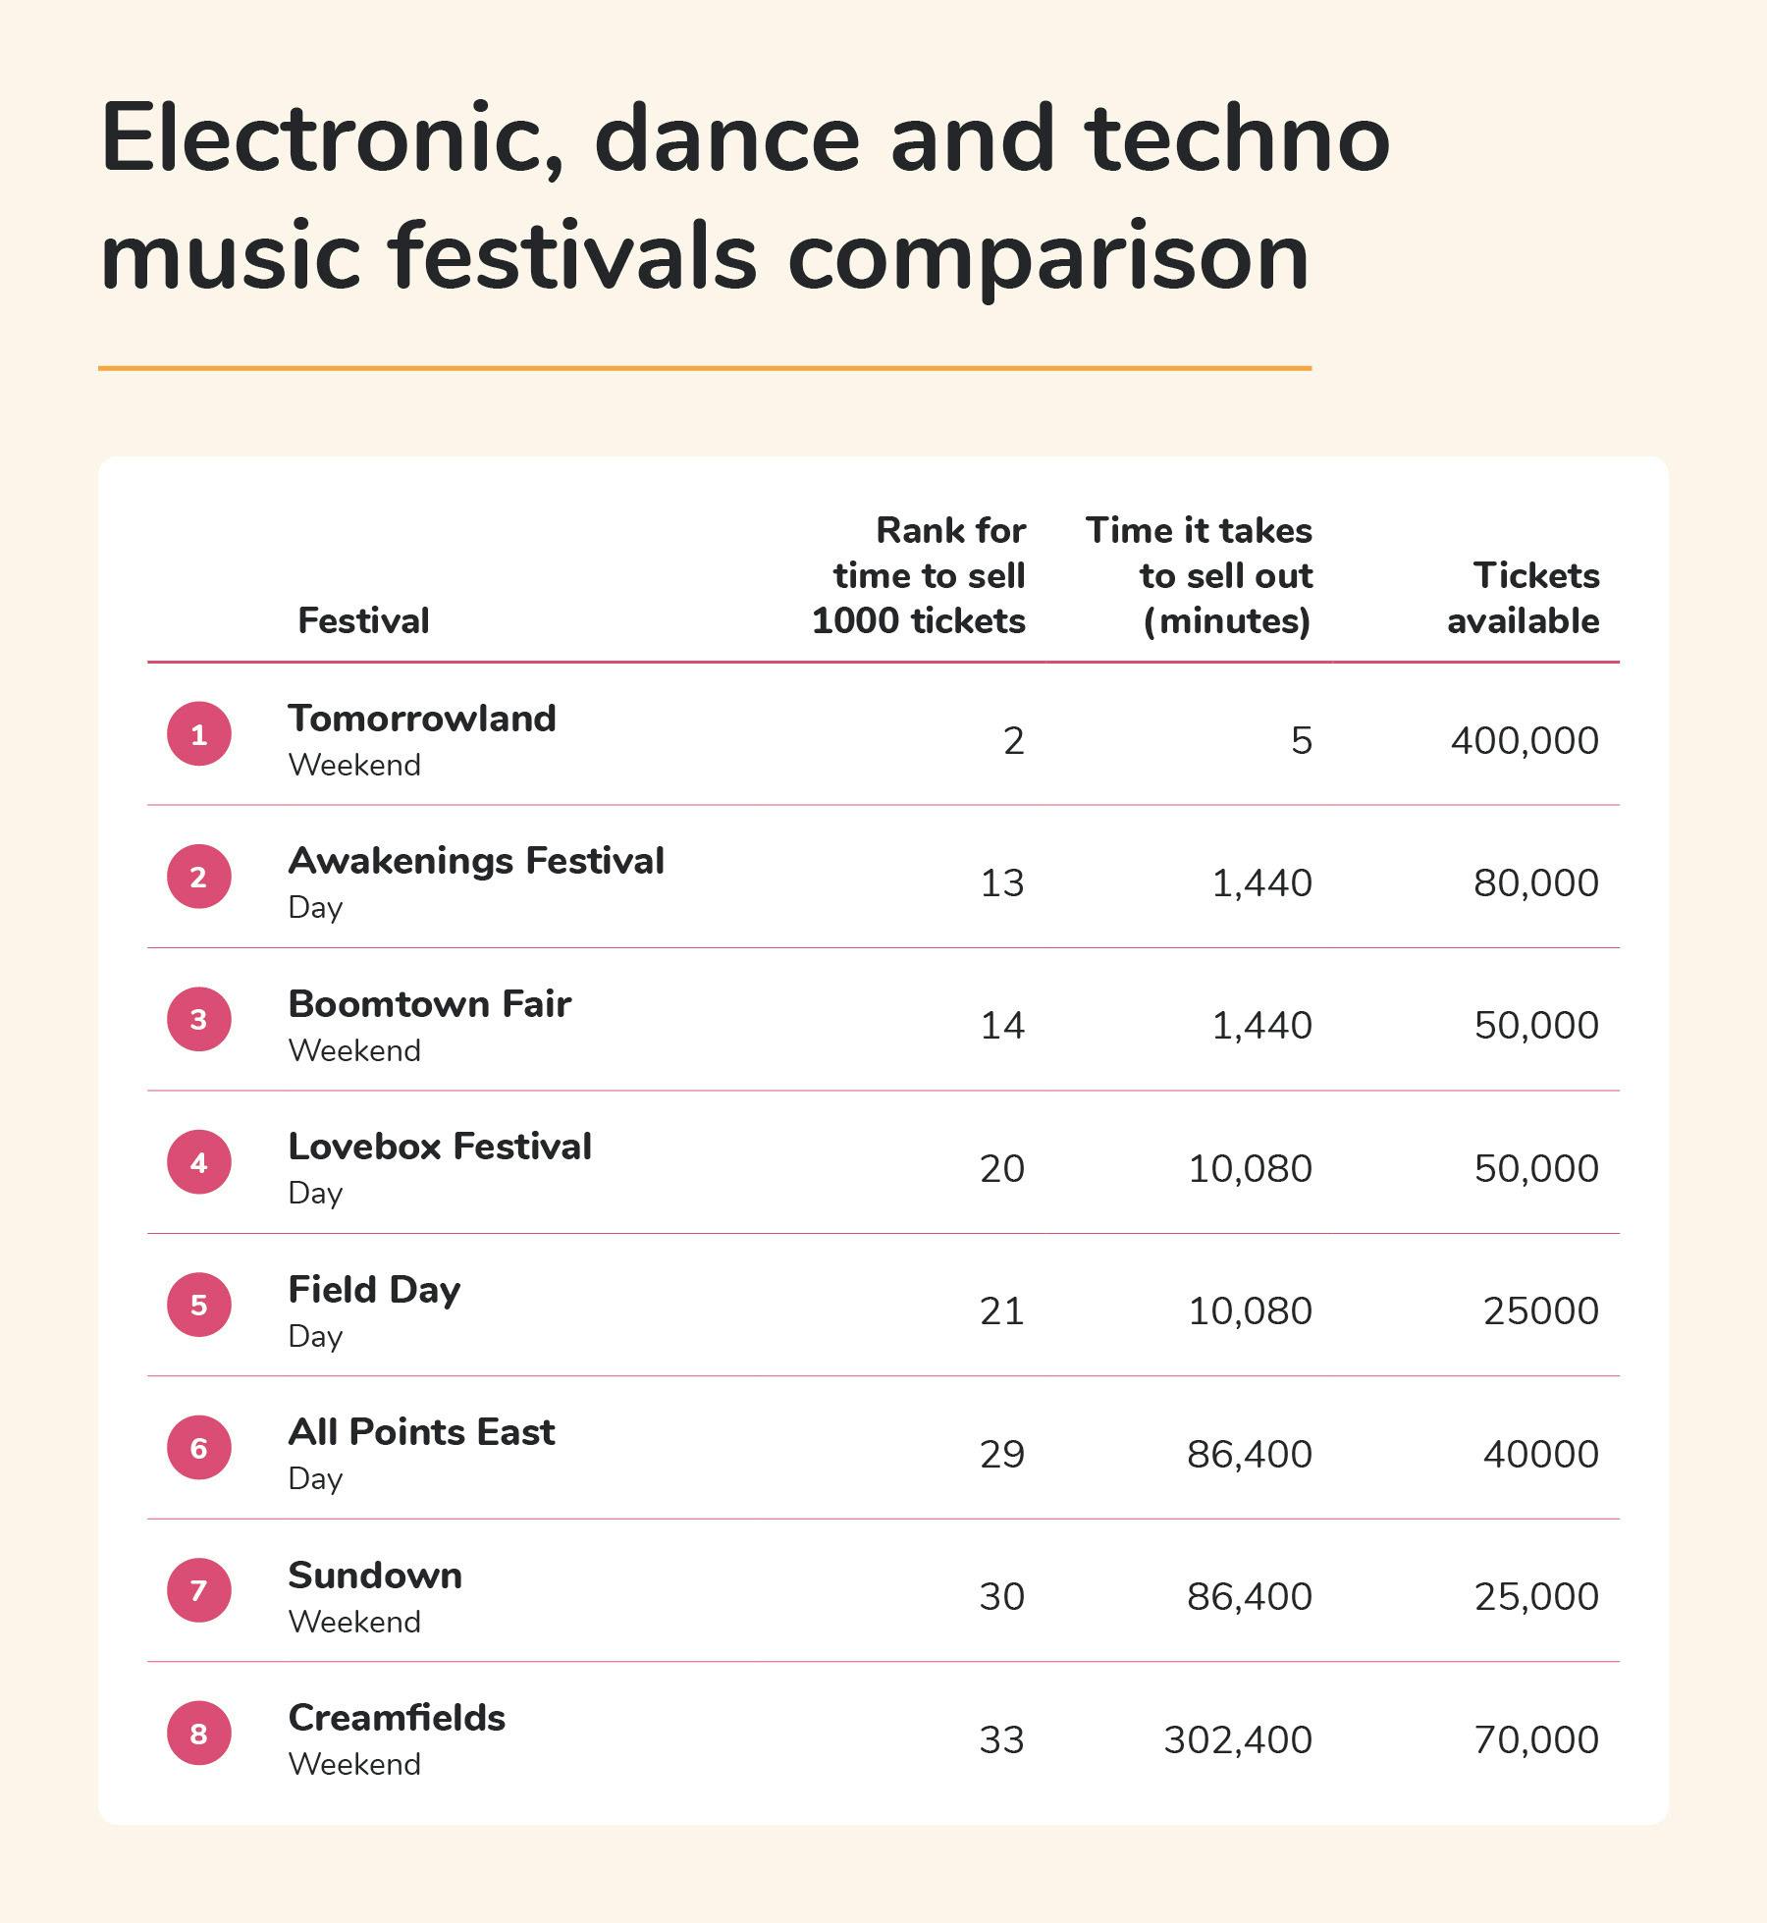Select the Boomtown Fair name
This screenshot has width=1767, height=1923.
coord(429,1004)
